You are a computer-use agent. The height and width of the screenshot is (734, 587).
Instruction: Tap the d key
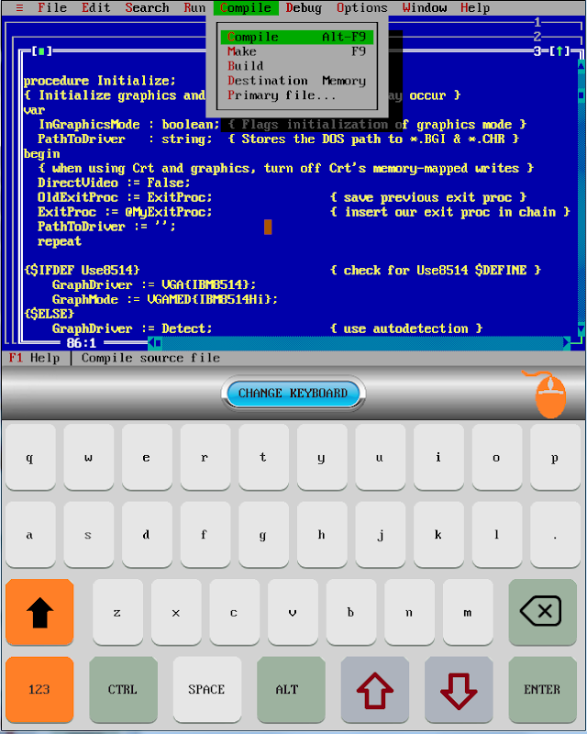147,535
